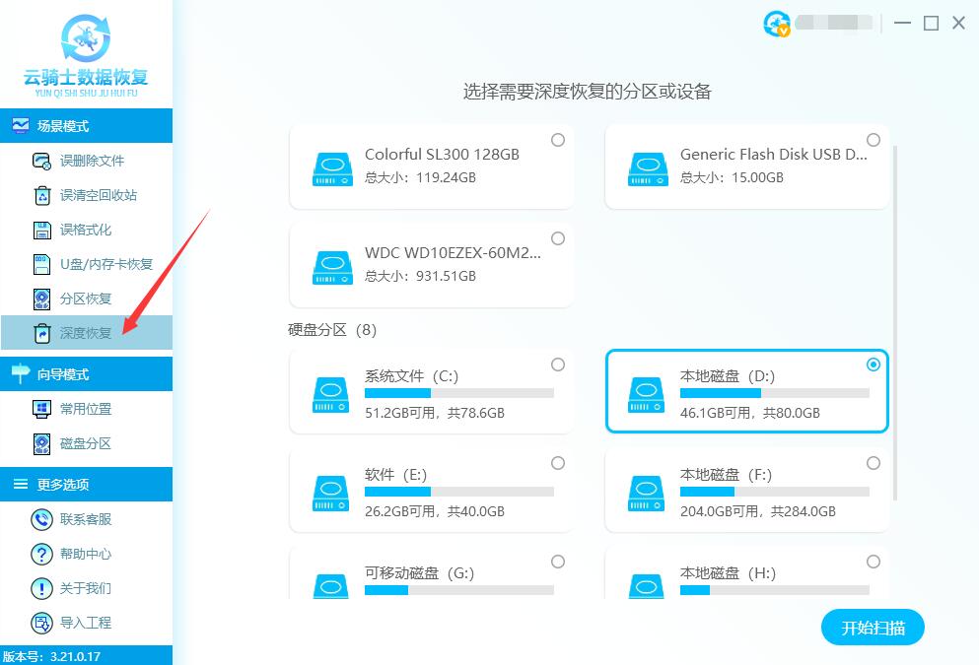This screenshot has height=665, width=979.
Task: Click the 关于我们 exclamation icon
Action: 41,588
